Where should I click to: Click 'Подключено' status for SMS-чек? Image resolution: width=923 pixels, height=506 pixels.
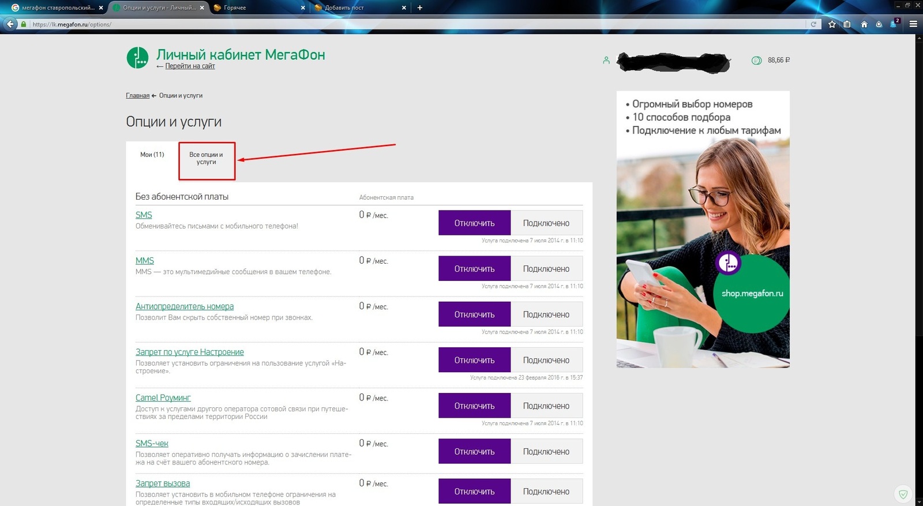pos(546,451)
